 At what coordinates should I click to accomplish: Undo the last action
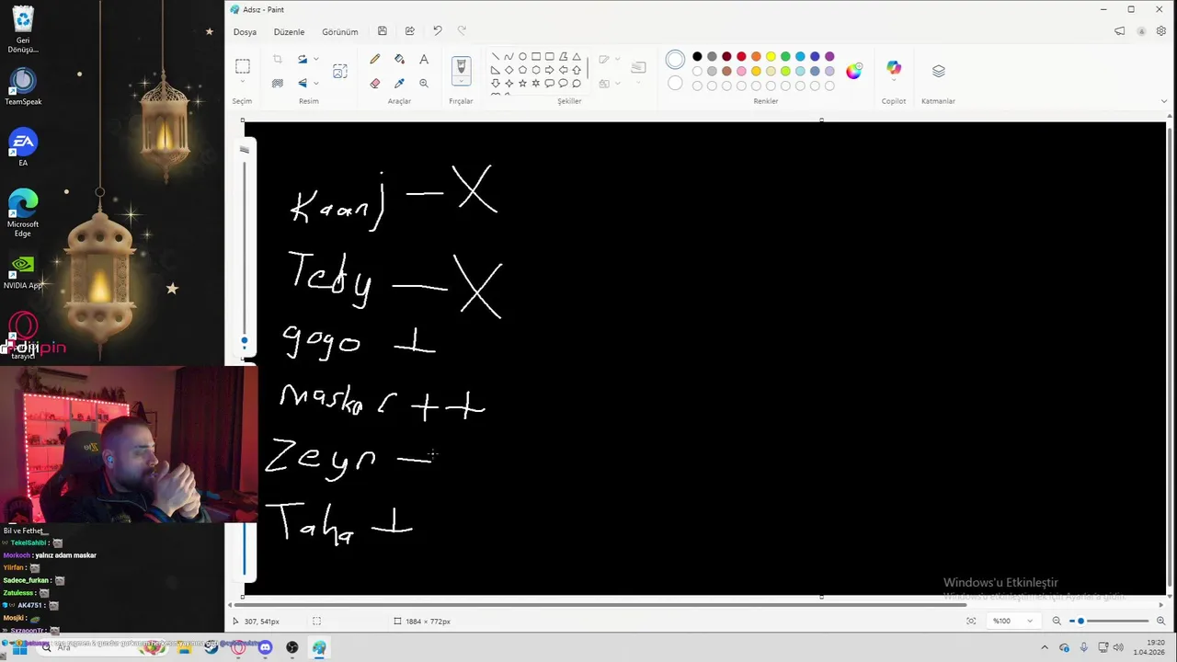438,31
